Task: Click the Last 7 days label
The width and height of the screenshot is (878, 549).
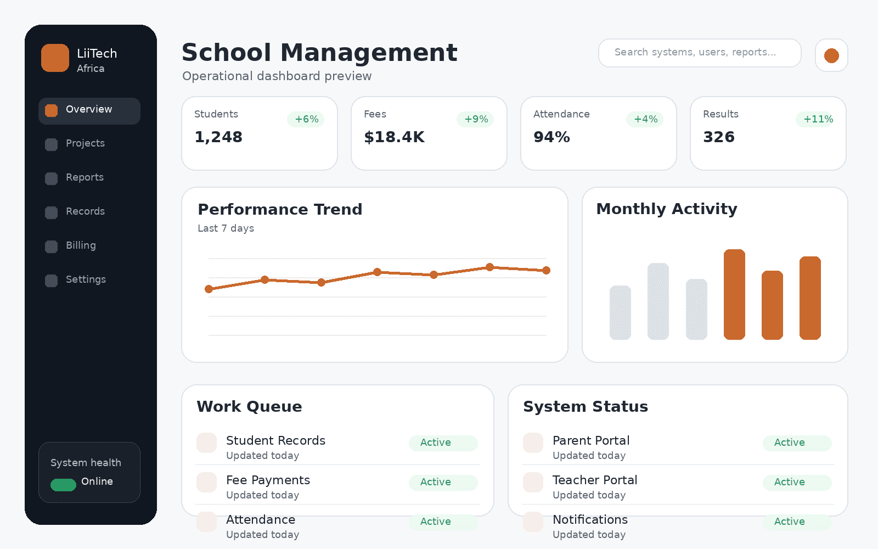Action: (226, 228)
